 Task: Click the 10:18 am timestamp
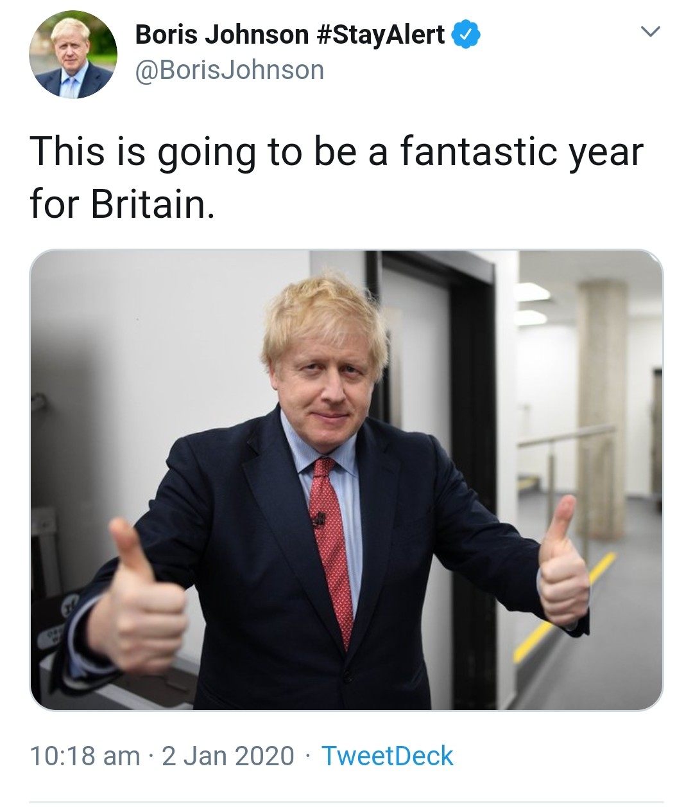point(85,756)
